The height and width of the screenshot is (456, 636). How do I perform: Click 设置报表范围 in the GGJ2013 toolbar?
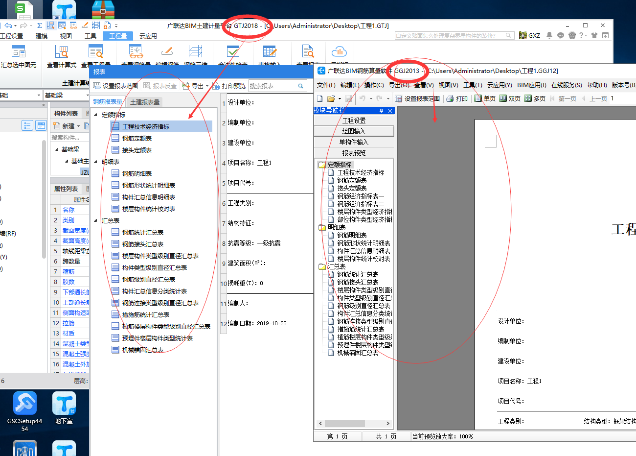pos(417,98)
